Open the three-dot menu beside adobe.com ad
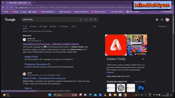Viewport: 175px width, 98px height. (43, 41)
